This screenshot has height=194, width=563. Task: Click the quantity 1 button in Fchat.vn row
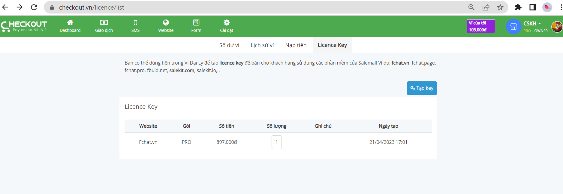[x=277, y=142]
